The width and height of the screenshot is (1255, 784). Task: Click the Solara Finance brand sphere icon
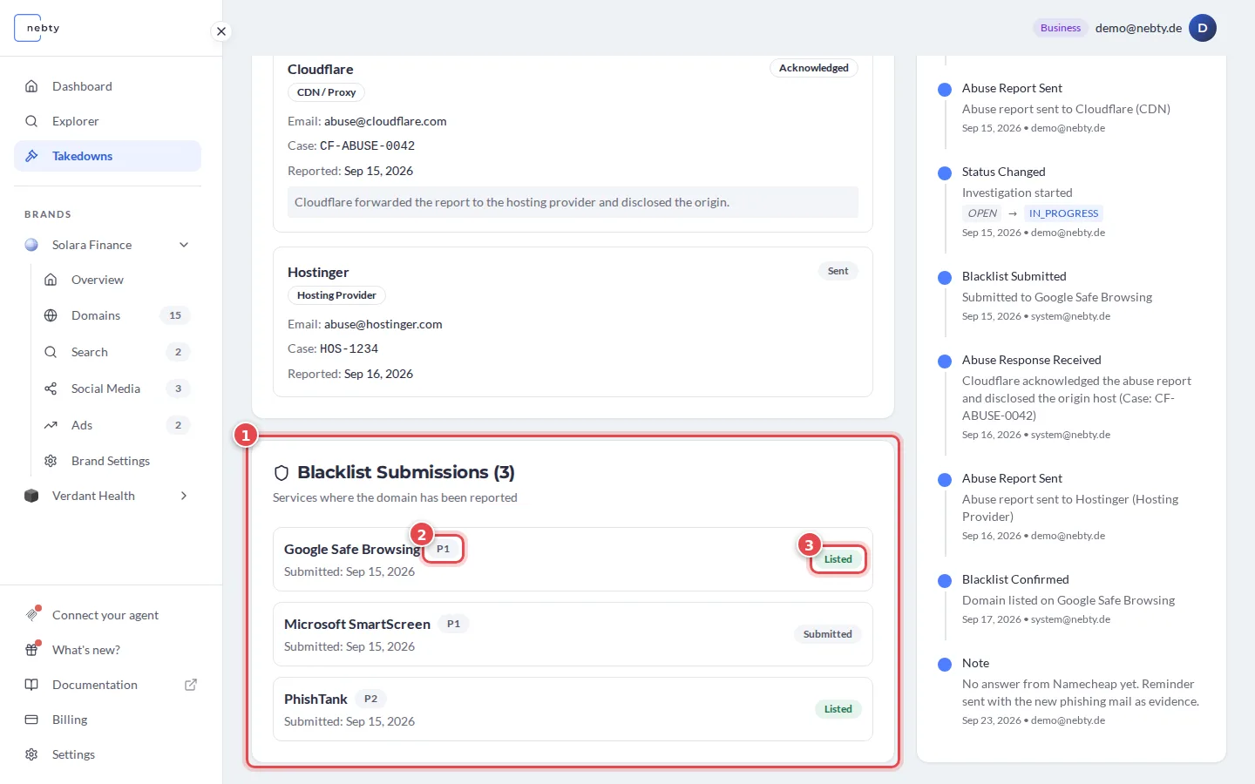tap(31, 245)
